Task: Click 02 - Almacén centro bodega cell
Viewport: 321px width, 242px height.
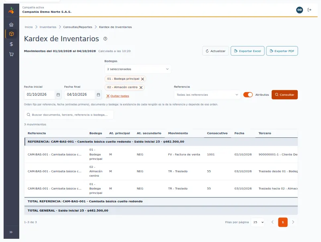Action: tap(96, 171)
